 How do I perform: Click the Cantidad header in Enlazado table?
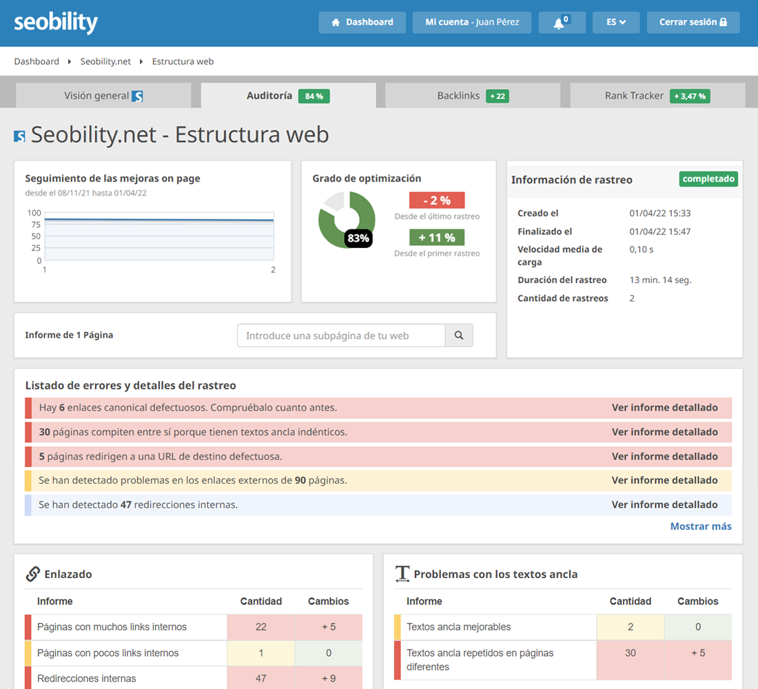(x=261, y=601)
